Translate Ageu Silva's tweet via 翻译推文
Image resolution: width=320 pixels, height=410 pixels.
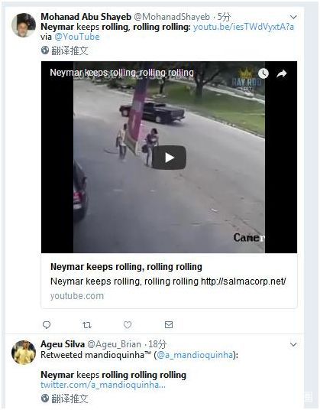click(64, 399)
